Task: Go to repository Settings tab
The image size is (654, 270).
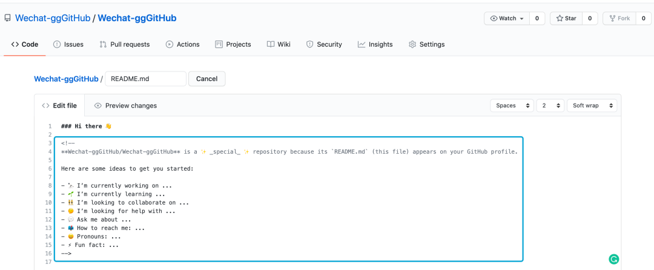Action: point(427,44)
